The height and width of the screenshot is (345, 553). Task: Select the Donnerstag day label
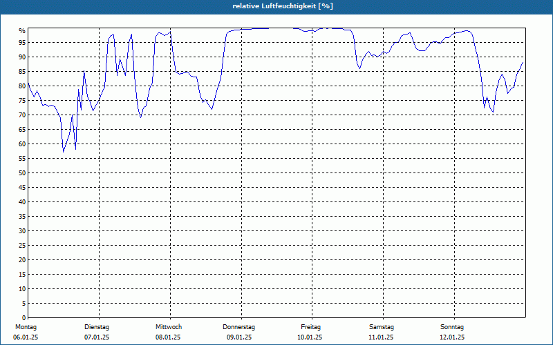point(238,327)
